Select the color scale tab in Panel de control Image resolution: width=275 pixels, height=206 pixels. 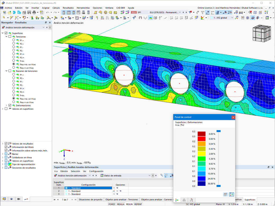coord(177,200)
